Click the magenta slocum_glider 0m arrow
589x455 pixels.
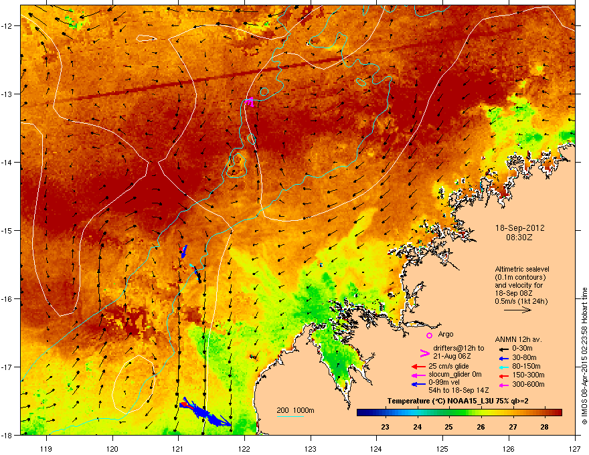tap(418, 375)
